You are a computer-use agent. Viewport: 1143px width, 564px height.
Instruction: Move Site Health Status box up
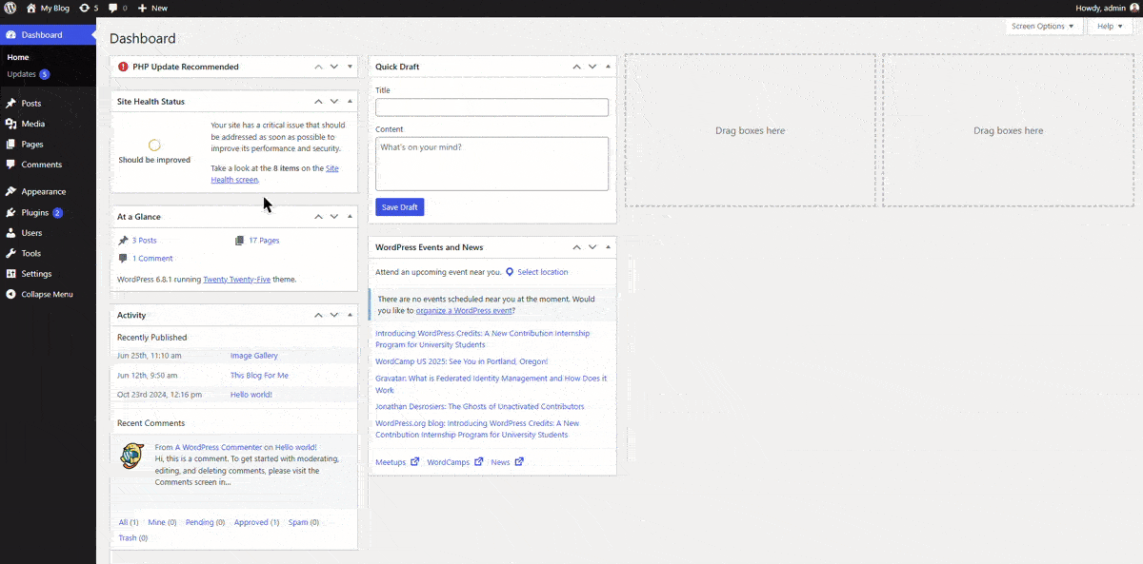[x=319, y=101]
